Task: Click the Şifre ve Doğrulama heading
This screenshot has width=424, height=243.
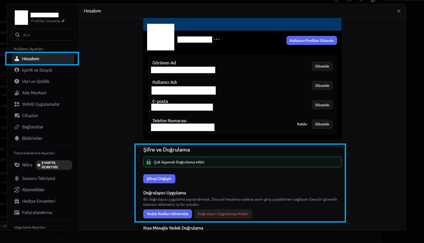Action: point(167,150)
